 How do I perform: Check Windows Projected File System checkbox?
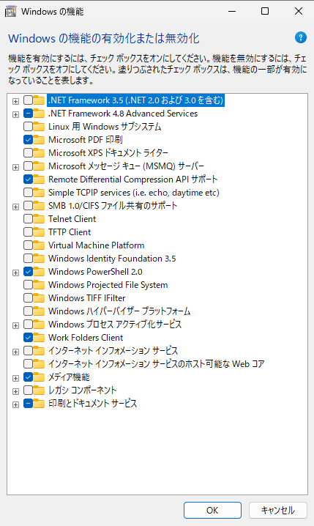[28, 285]
